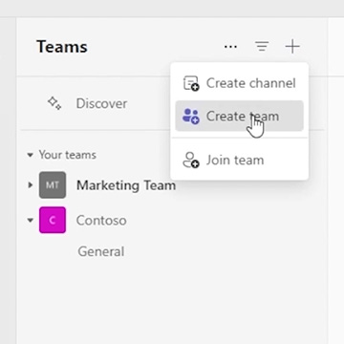Click the Discover sparkle icon
This screenshot has height=344, width=344.
(x=54, y=103)
